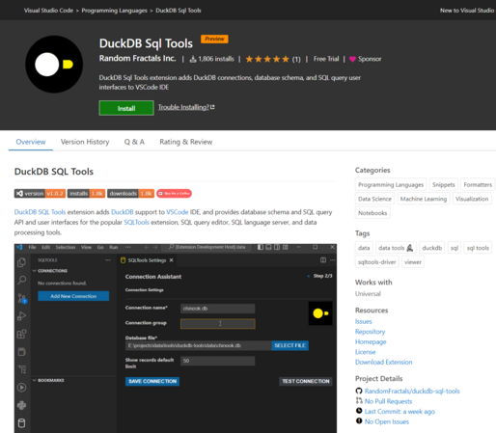
Task: Open the Last Commit: a week ago link
Action: coord(400,412)
